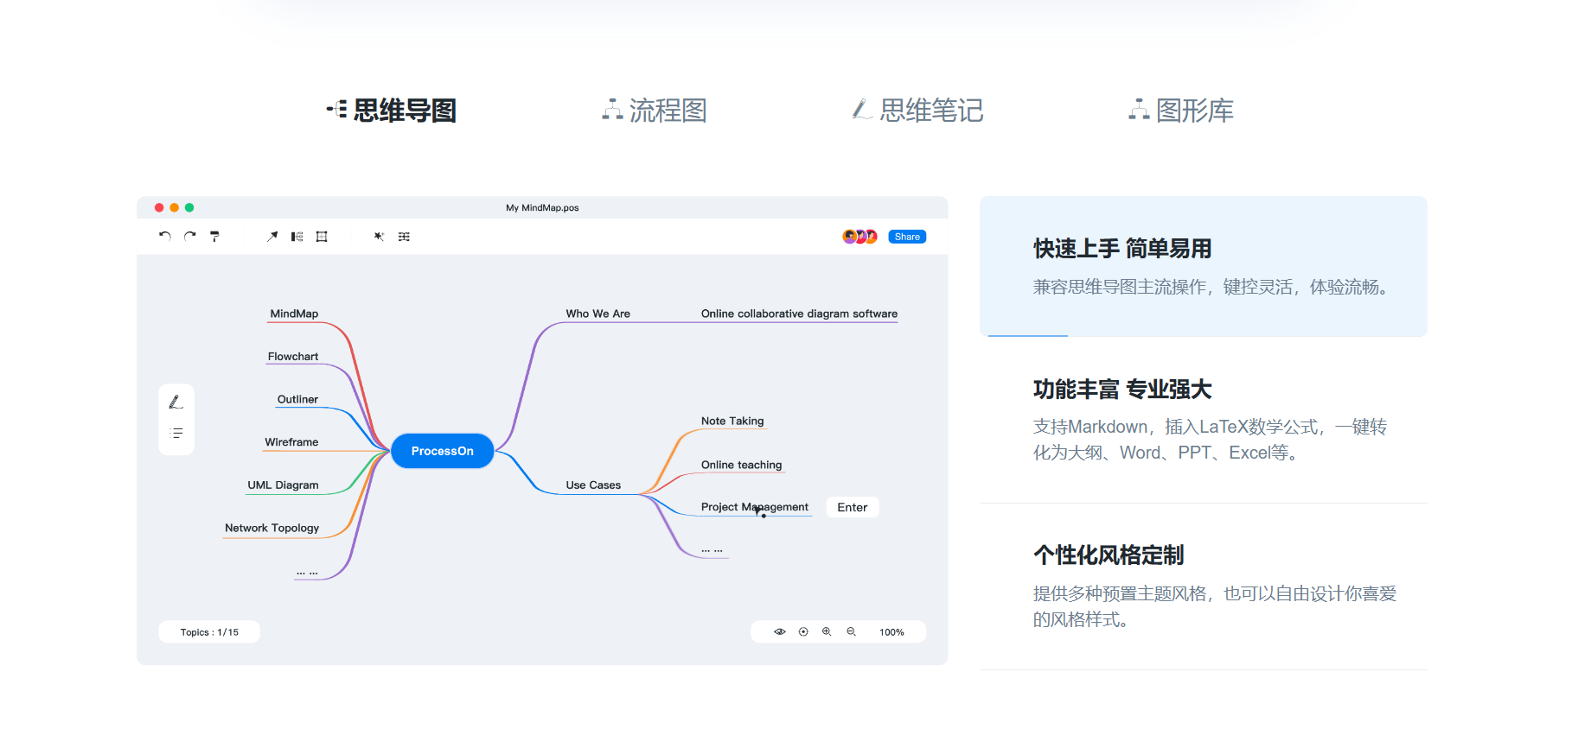Select the Network Topology branch topic

pos(272,528)
